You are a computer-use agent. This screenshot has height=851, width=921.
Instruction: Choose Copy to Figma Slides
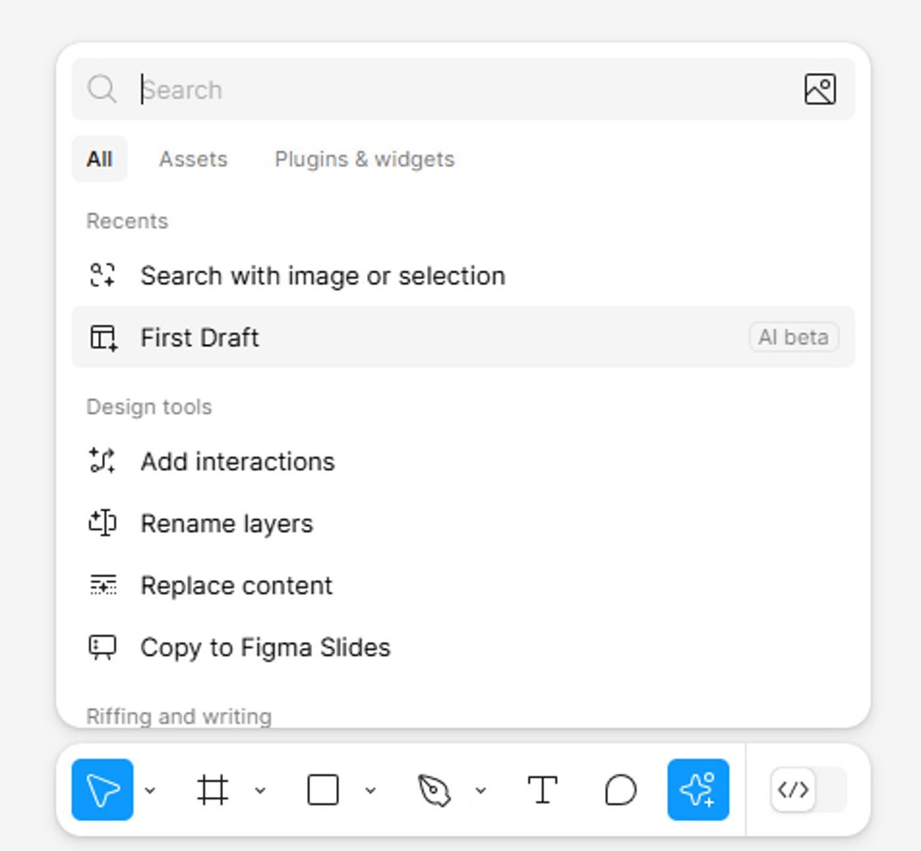(x=463, y=647)
